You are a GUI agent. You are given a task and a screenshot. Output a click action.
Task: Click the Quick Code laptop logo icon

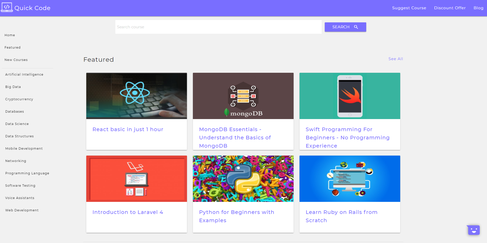(7, 7)
